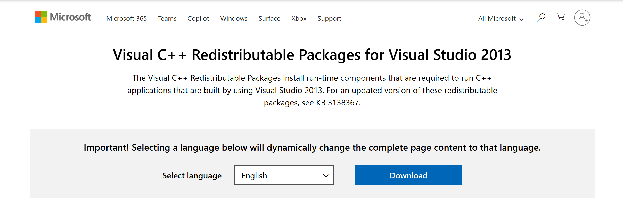Open the search magnifier icon
The width and height of the screenshot is (623, 213).
(x=541, y=18)
